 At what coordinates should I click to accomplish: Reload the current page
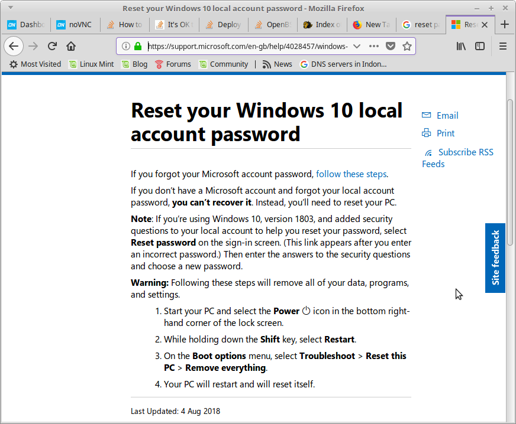pos(52,46)
